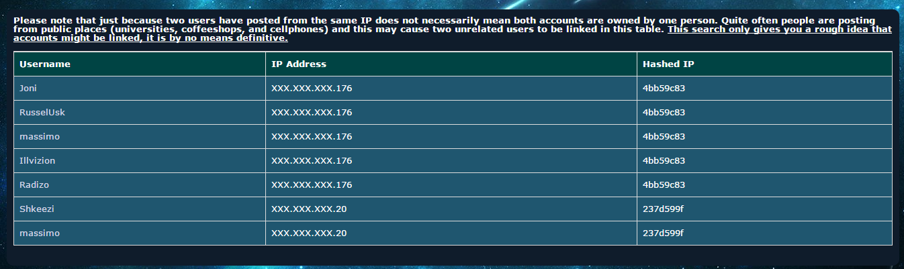The height and width of the screenshot is (269, 904).
Task: Select the Illvizion username
Action: click(38, 161)
